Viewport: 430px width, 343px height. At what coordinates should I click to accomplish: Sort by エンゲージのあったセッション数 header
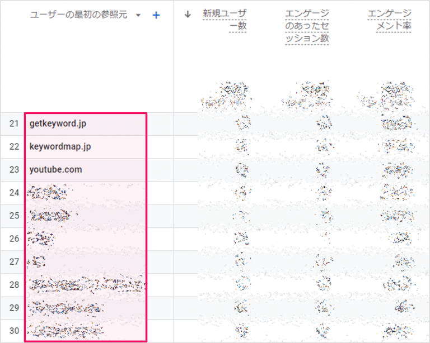[x=306, y=26]
